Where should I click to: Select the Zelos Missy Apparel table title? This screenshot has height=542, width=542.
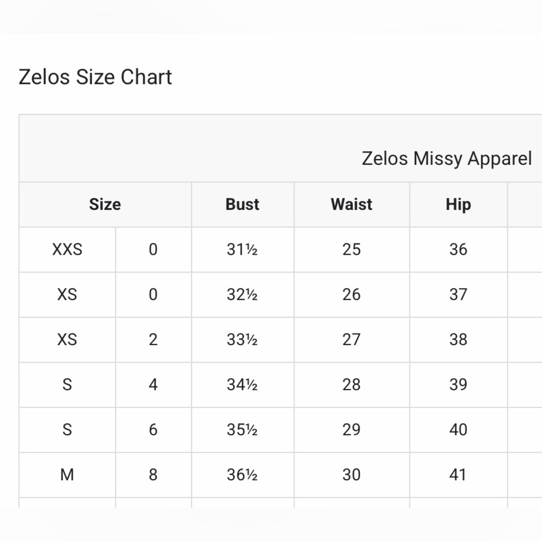(447, 159)
